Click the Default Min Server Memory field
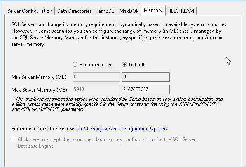The width and height of the screenshot is (246, 167). (146, 77)
